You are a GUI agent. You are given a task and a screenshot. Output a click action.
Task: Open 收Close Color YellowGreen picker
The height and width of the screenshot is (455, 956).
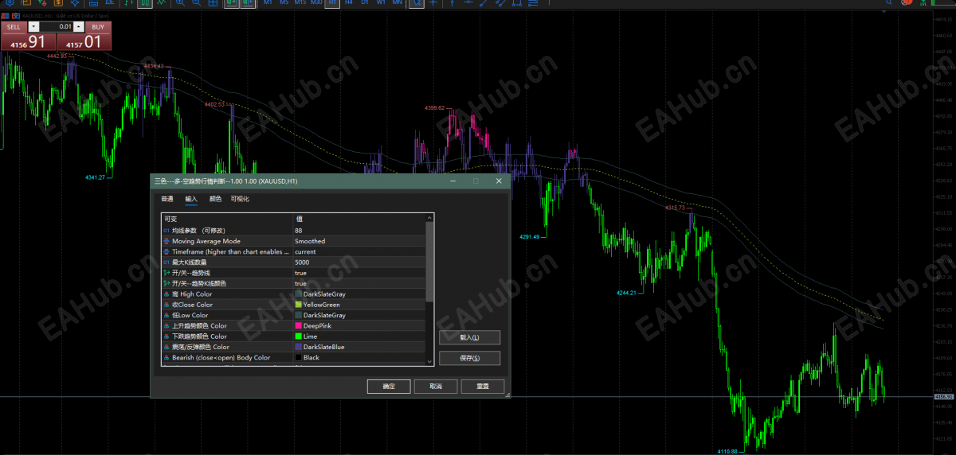359,305
